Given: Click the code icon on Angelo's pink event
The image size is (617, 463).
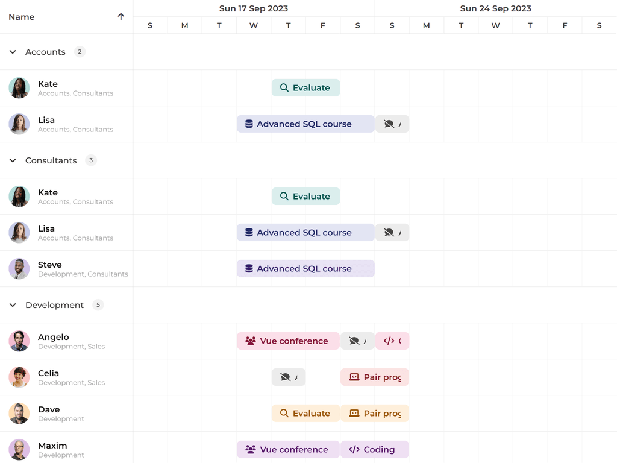Looking at the screenshot, I should [389, 341].
